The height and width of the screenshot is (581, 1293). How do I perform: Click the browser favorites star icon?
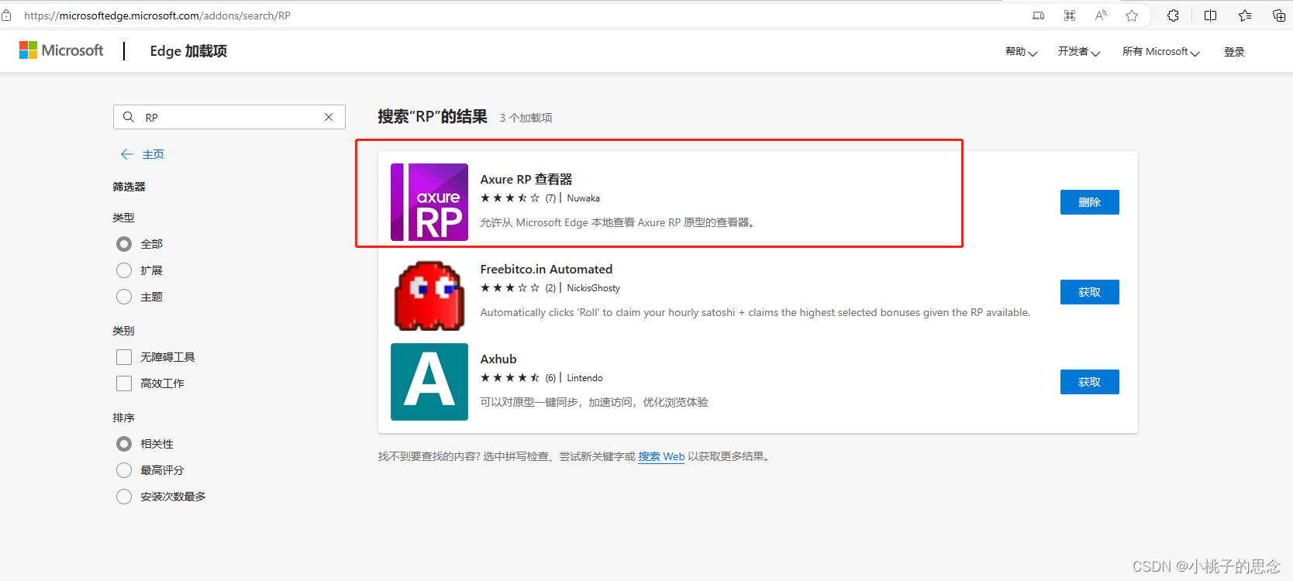point(1132,15)
